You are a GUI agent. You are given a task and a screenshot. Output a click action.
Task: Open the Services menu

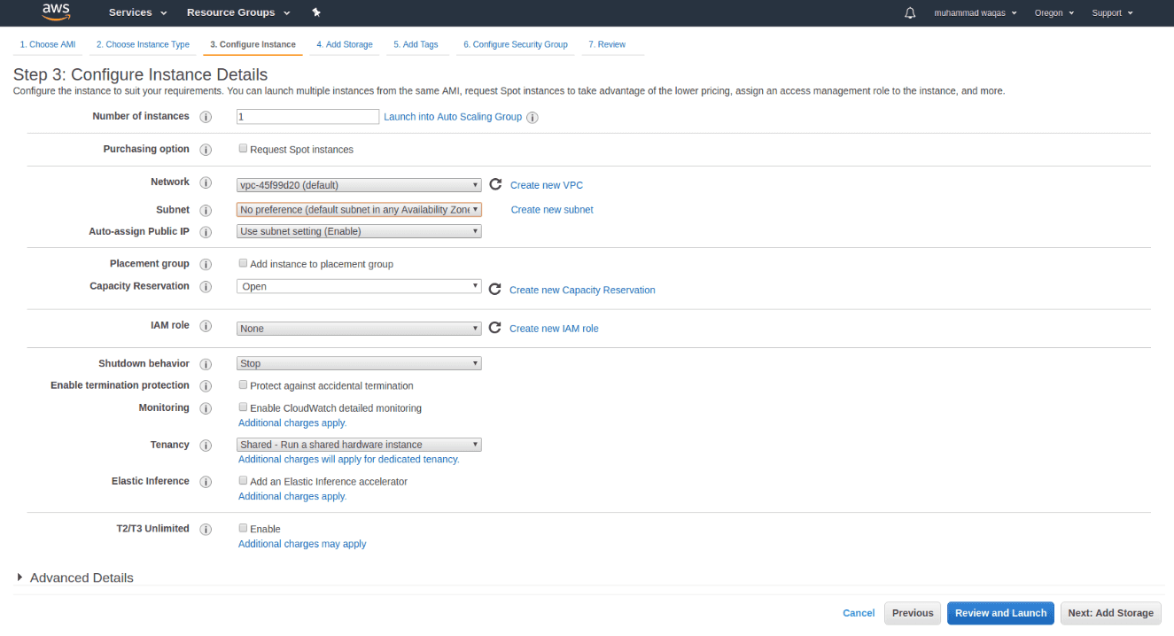tap(137, 12)
